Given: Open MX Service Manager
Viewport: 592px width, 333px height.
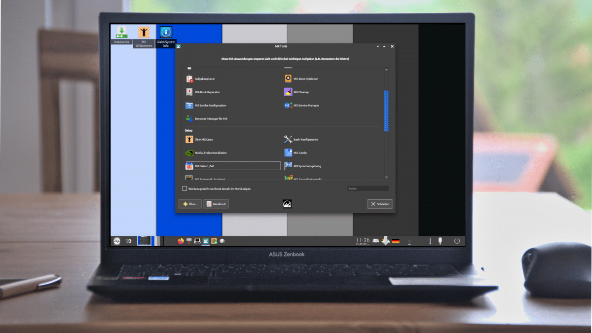Looking at the screenshot, I should [305, 105].
